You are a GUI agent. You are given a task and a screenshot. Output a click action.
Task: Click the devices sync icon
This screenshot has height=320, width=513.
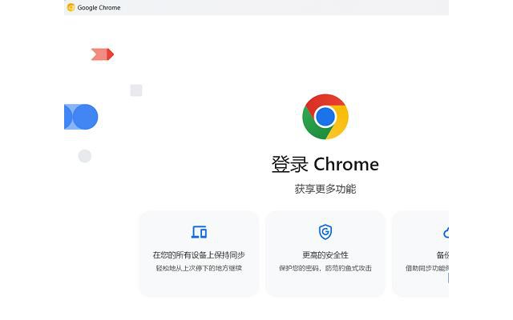click(x=199, y=232)
